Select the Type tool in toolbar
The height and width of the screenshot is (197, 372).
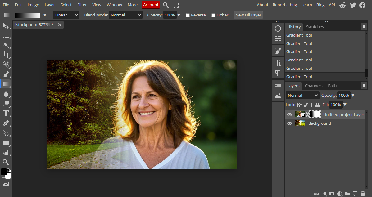(6, 114)
